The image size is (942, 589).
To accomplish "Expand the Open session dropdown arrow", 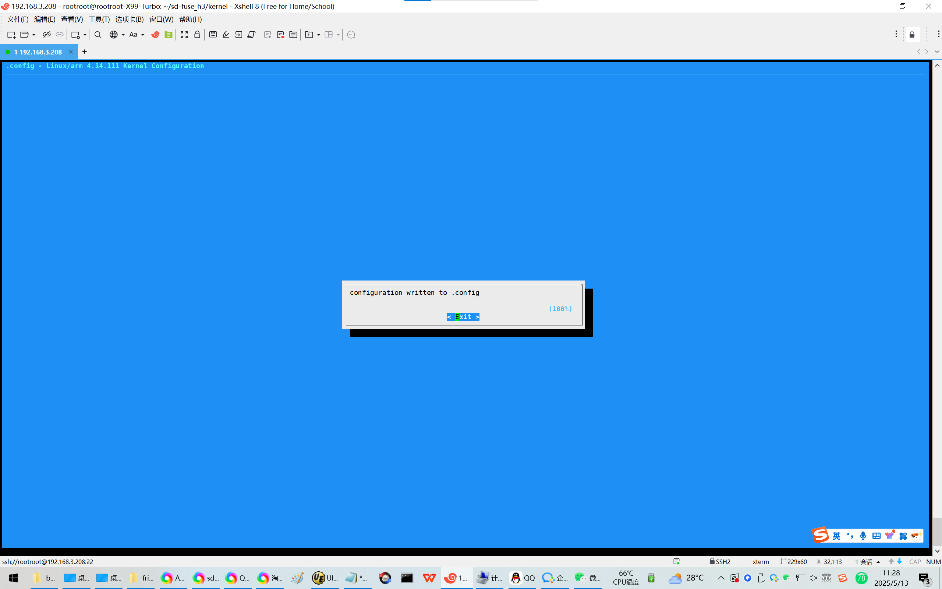I will pos(34,35).
